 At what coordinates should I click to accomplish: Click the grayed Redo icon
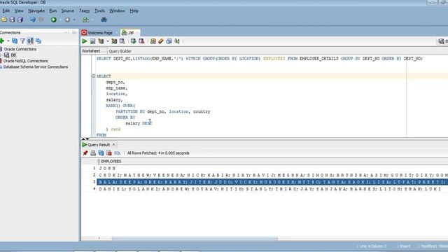click(x=41, y=20)
